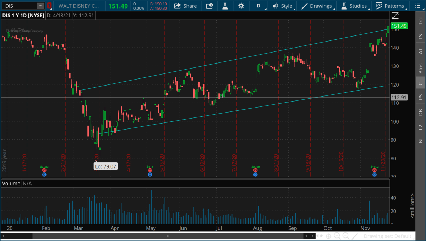Click the bid price B: 150.10
This screenshot has width=426, height=241.
158,4
